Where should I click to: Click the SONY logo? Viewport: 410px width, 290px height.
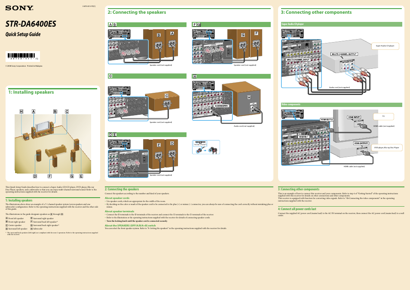19,8
